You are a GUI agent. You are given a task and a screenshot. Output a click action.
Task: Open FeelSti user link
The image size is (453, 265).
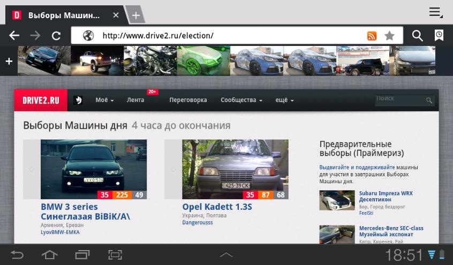click(x=366, y=213)
